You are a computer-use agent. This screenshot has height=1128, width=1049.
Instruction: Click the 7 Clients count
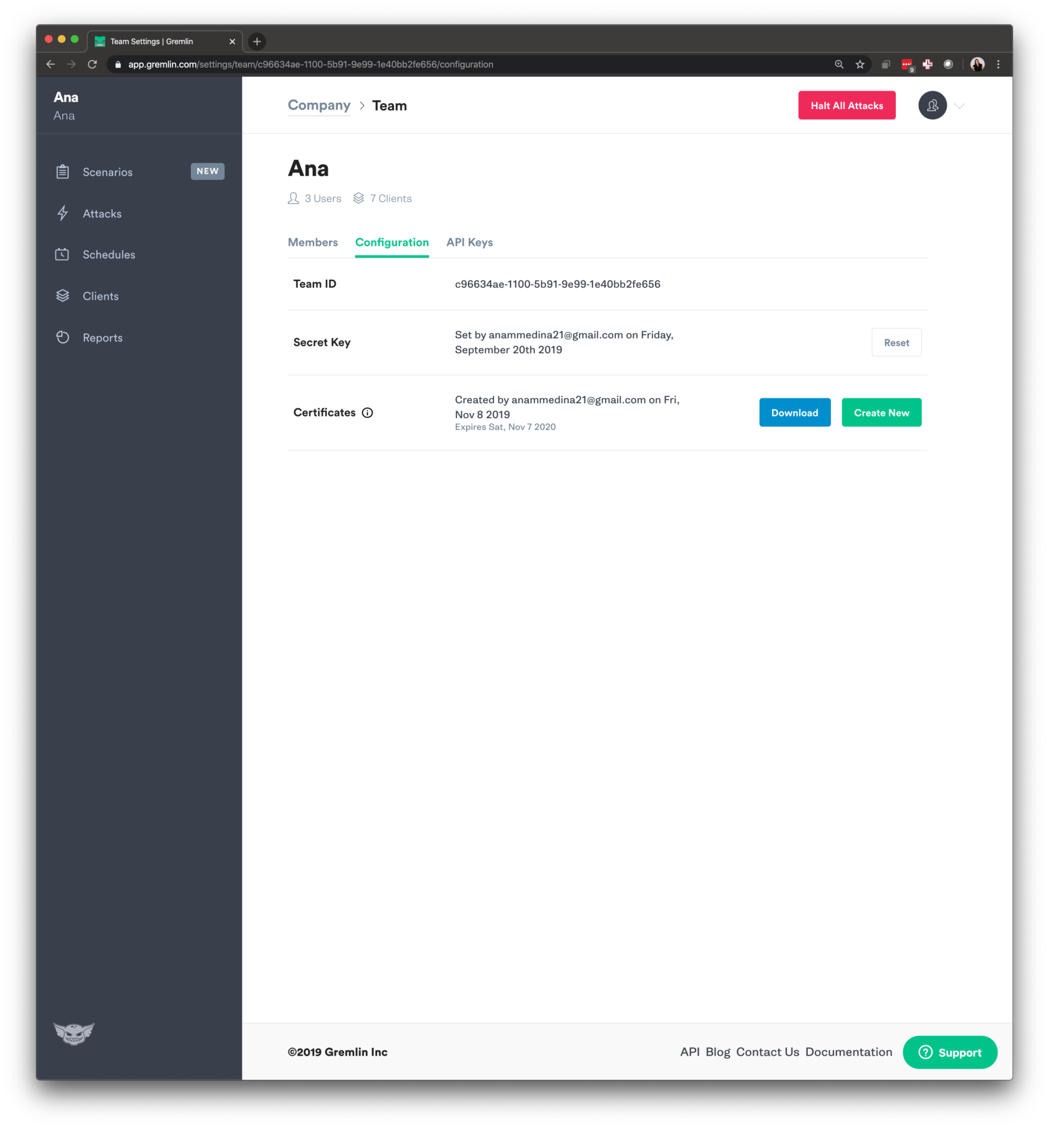tap(391, 198)
